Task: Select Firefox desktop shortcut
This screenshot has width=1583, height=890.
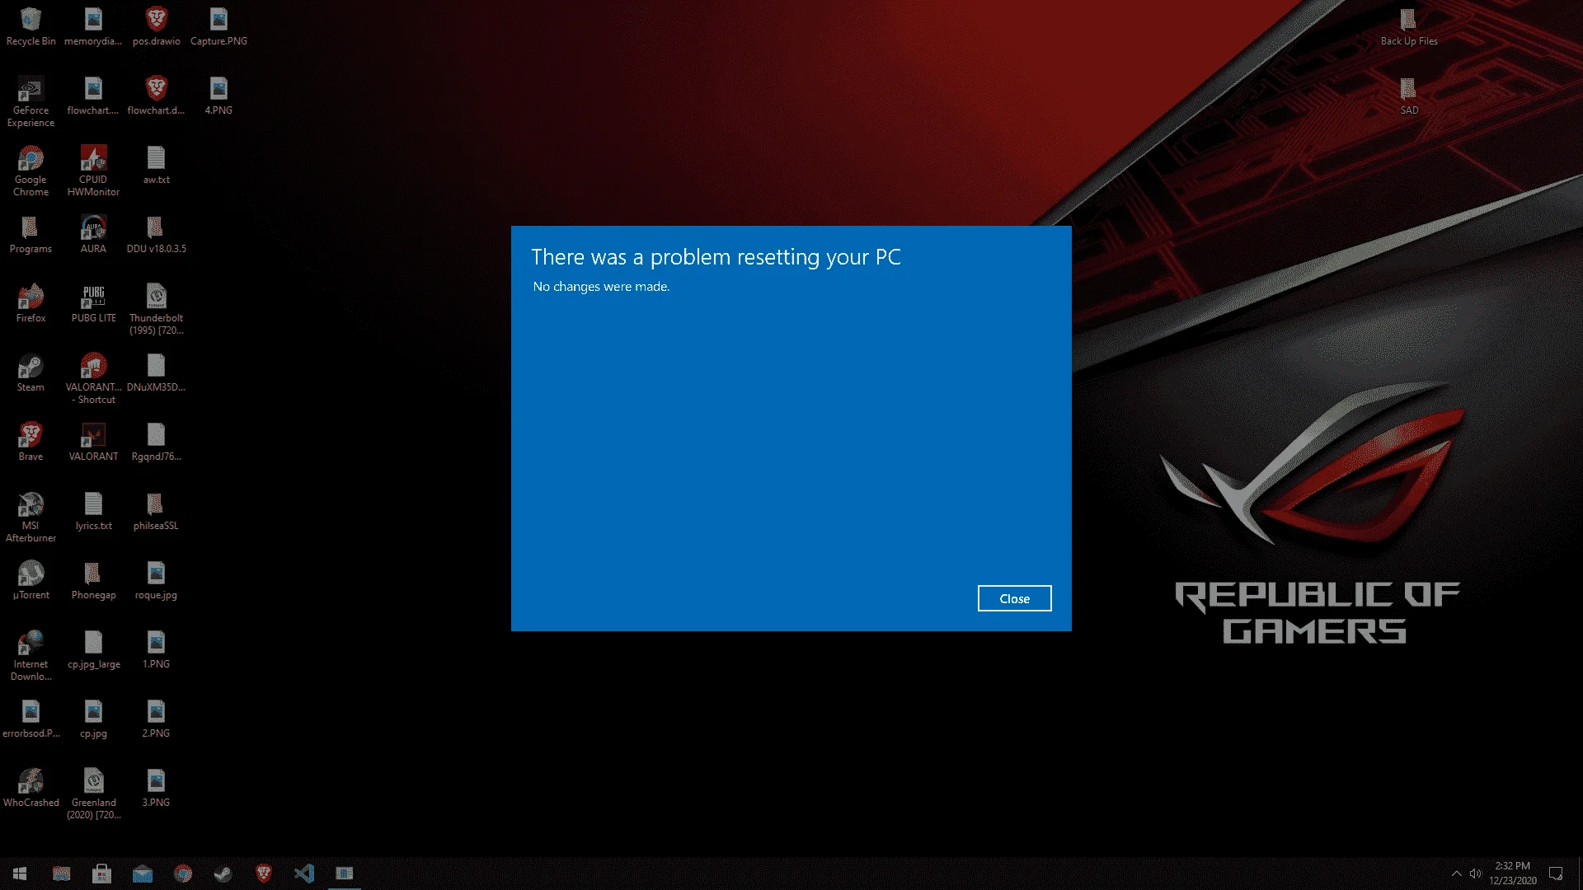Action: (31, 304)
